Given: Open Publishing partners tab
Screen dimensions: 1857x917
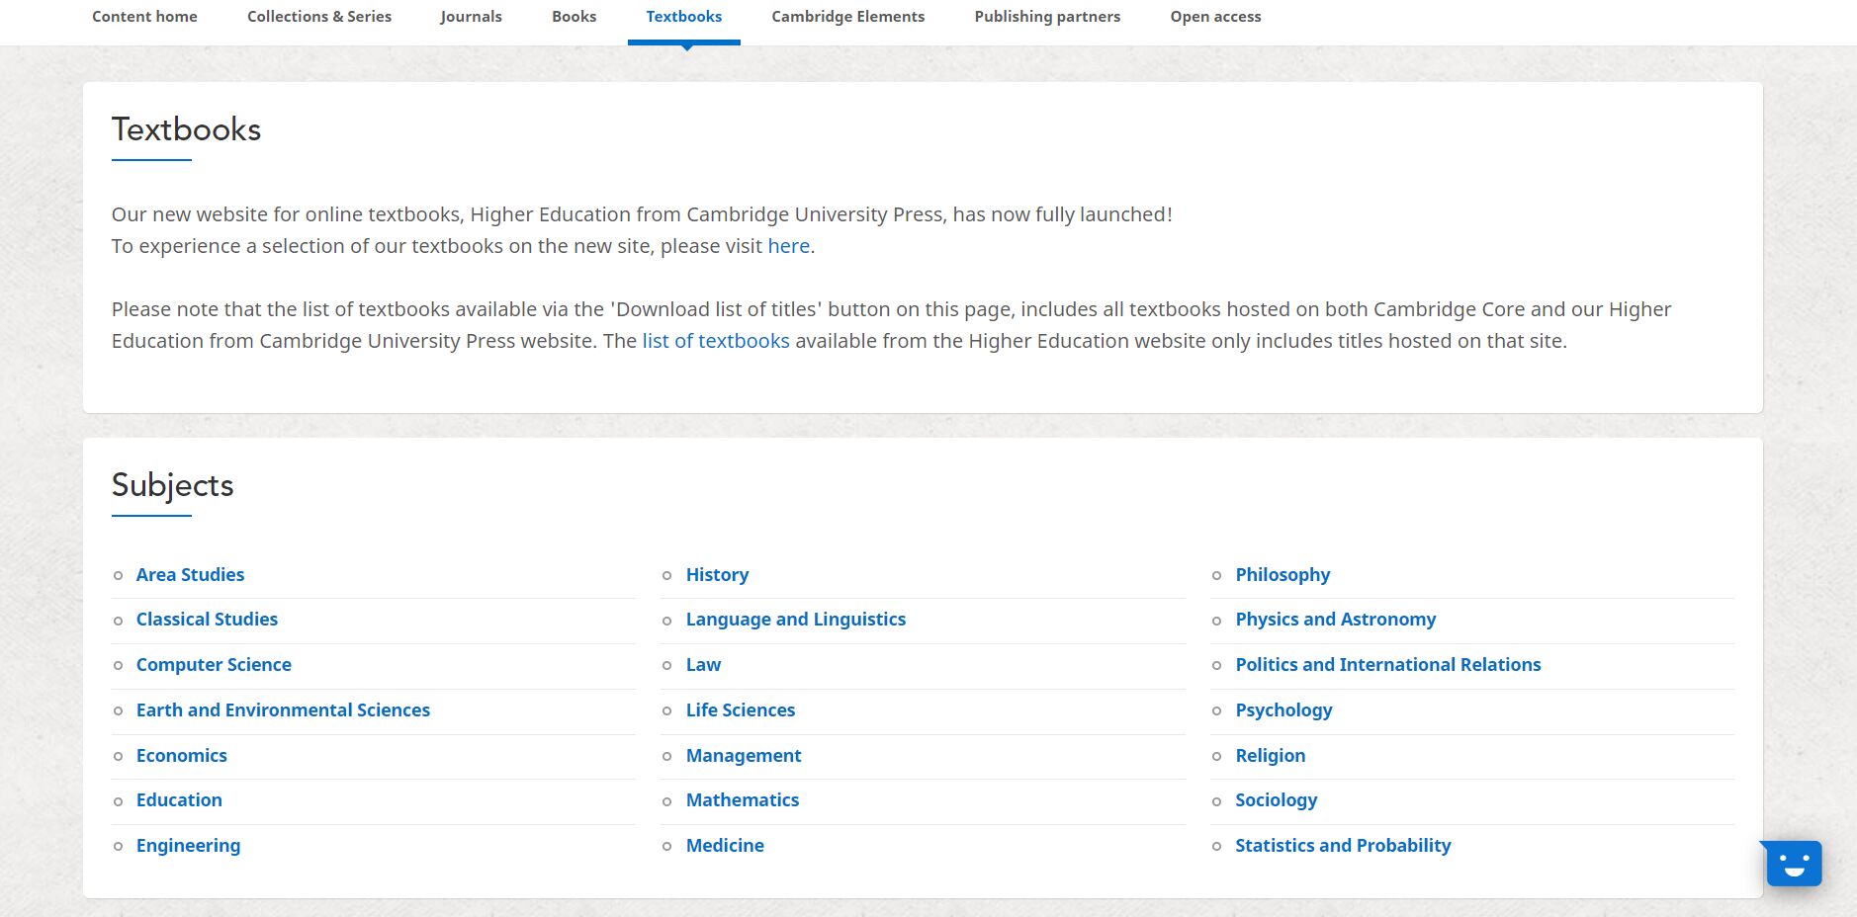Looking at the screenshot, I should (1047, 17).
